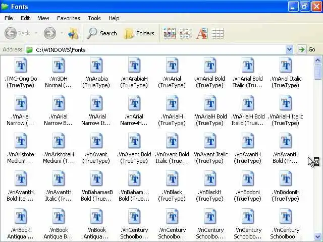Switch to List view icon

click(x=185, y=33)
